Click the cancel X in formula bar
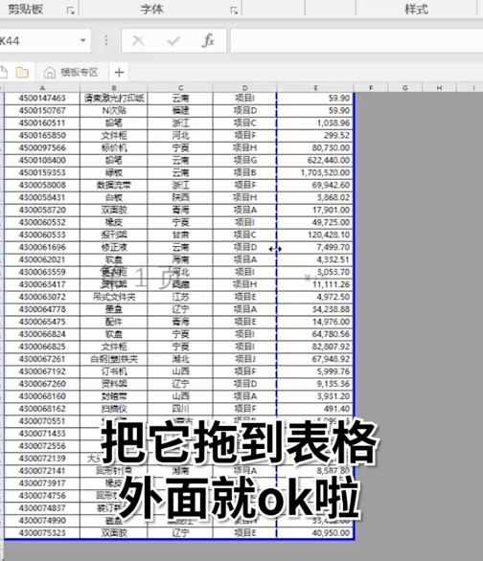The image size is (483, 561). click(138, 41)
